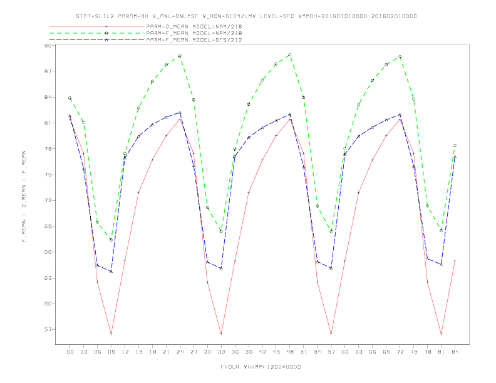Click x-axis tick label 57
Viewport: 496px width, 383px height.
coord(331,352)
